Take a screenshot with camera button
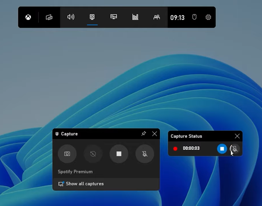The width and height of the screenshot is (262, 206). pos(67,154)
